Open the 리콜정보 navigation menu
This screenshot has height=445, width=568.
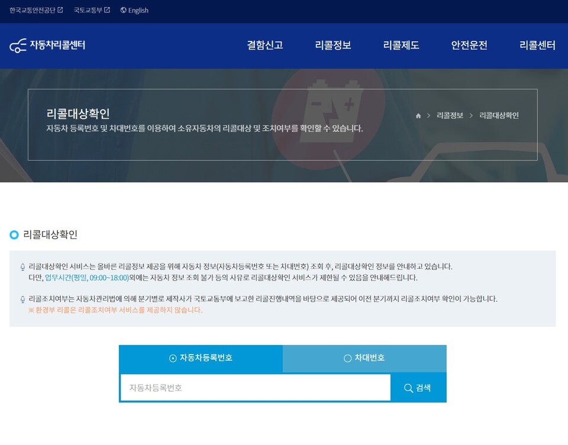[x=333, y=46]
